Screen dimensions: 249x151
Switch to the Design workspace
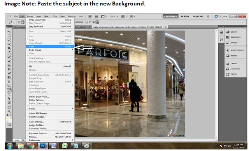pyautogui.click(x=185, y=16)
